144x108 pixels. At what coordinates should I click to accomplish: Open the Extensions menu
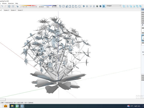(x=11, y=3)
